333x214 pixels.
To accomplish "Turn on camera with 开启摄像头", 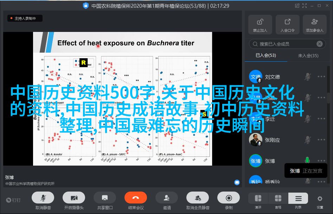I will 74,198.
